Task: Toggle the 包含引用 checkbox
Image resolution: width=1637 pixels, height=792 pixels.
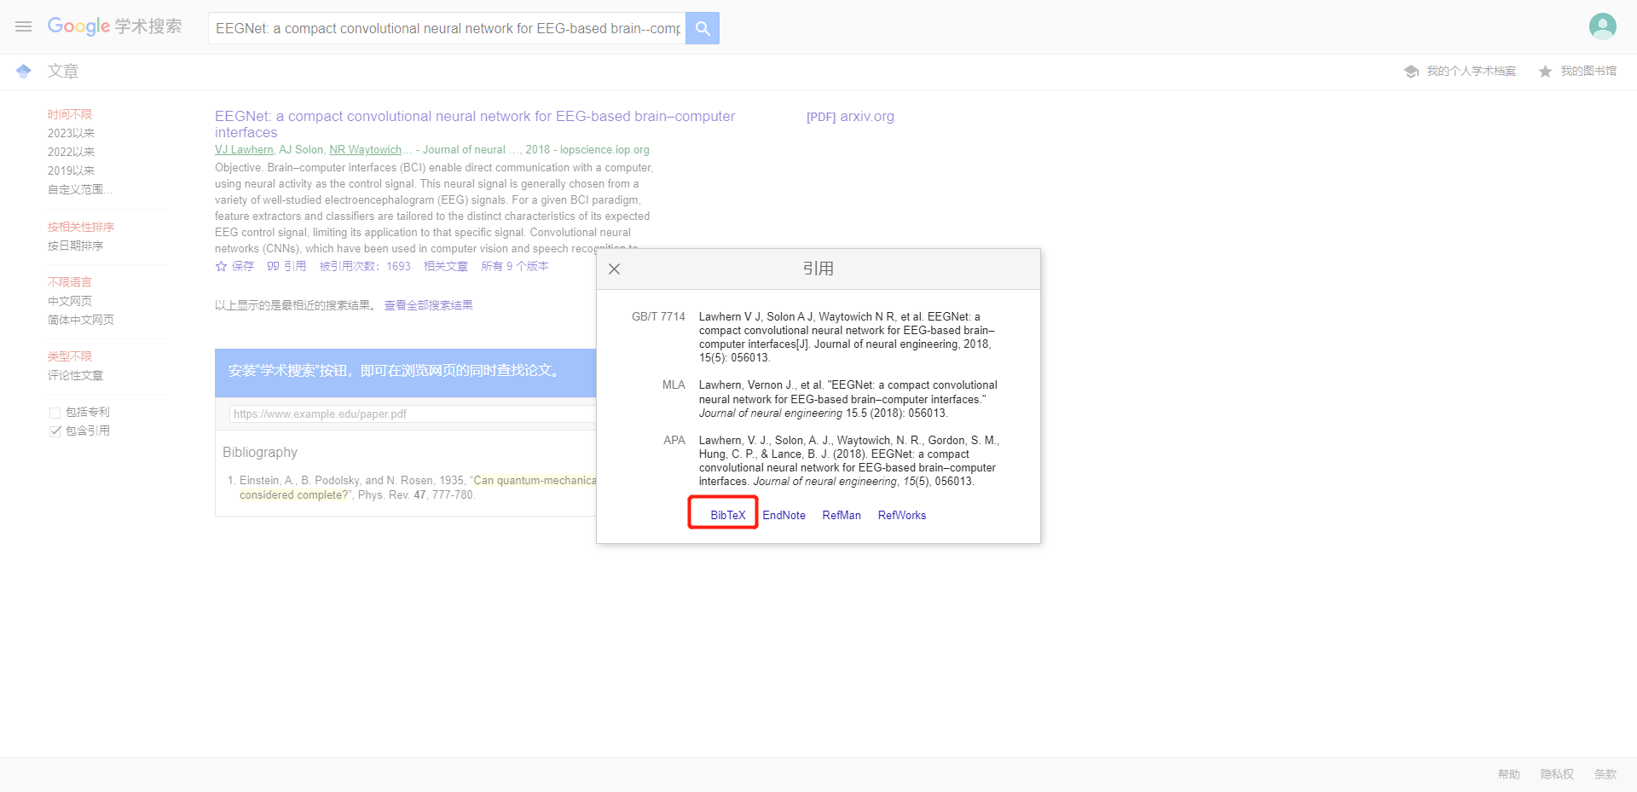Action: point(55,431)
